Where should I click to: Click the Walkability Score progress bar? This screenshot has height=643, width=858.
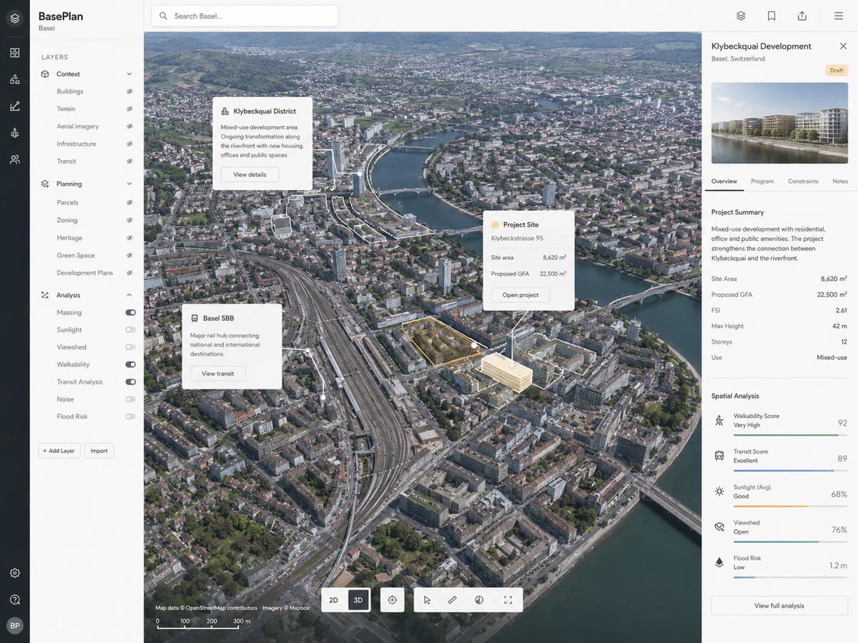click(790, 434)
